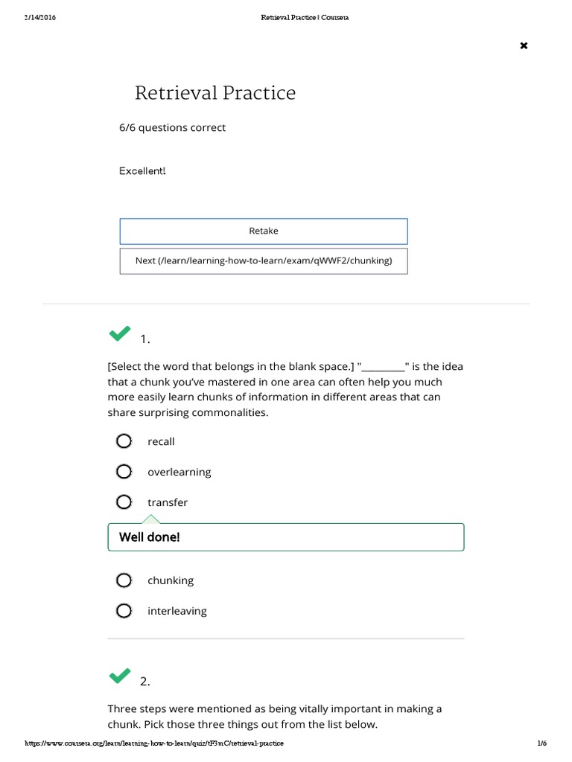Click the green checkmark beside question 1
This screenshot has width=572, height=762.
click(x=119, y=334)
